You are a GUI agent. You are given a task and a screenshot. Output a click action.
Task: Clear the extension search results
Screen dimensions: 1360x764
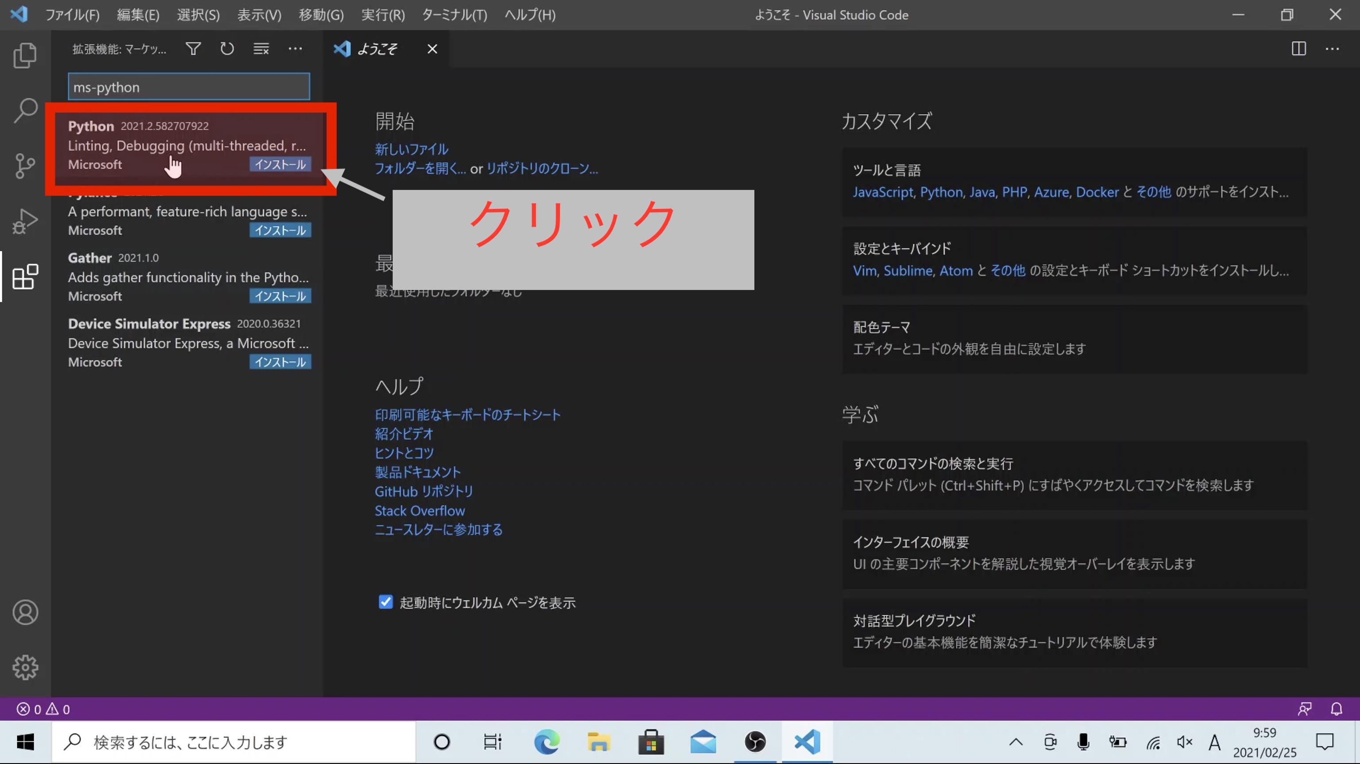pyautogui.click(x=260, y=49)
